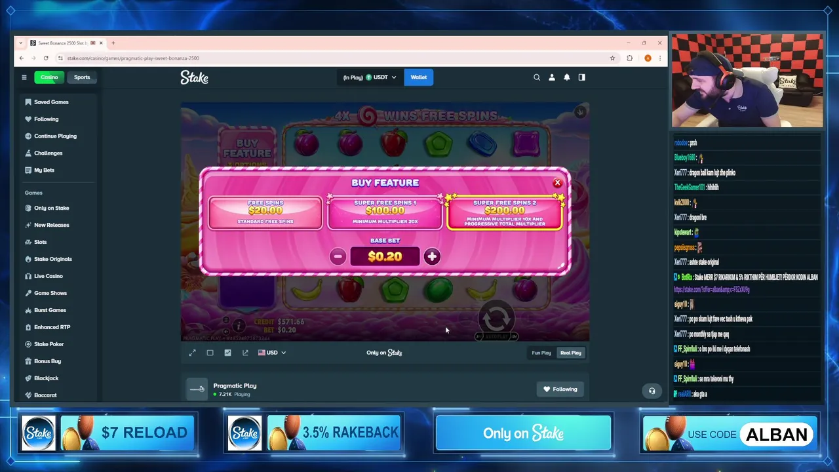Viewport: 839px width, 472px height.
Task: Open Slots category
Action: [x=40, y=242]
